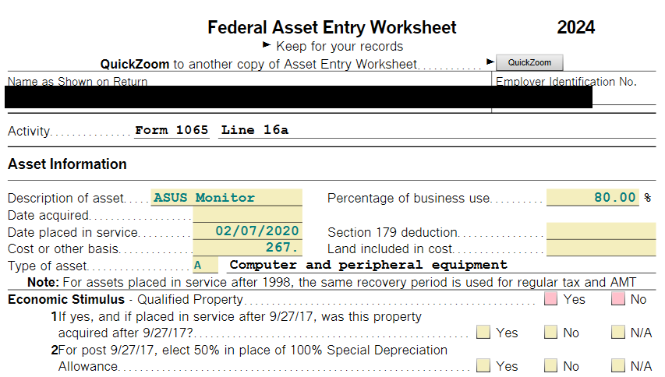The width and height of the screenshot is (665, 377).
Task: Click the Cost or other basis field
Action: point(247,248)
